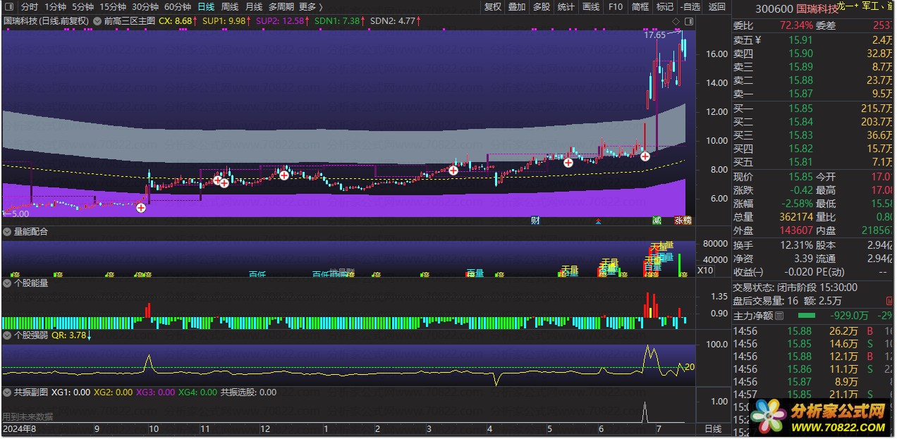
Task: Click the 标记 mark button
Action: click(x=665, y=6)
